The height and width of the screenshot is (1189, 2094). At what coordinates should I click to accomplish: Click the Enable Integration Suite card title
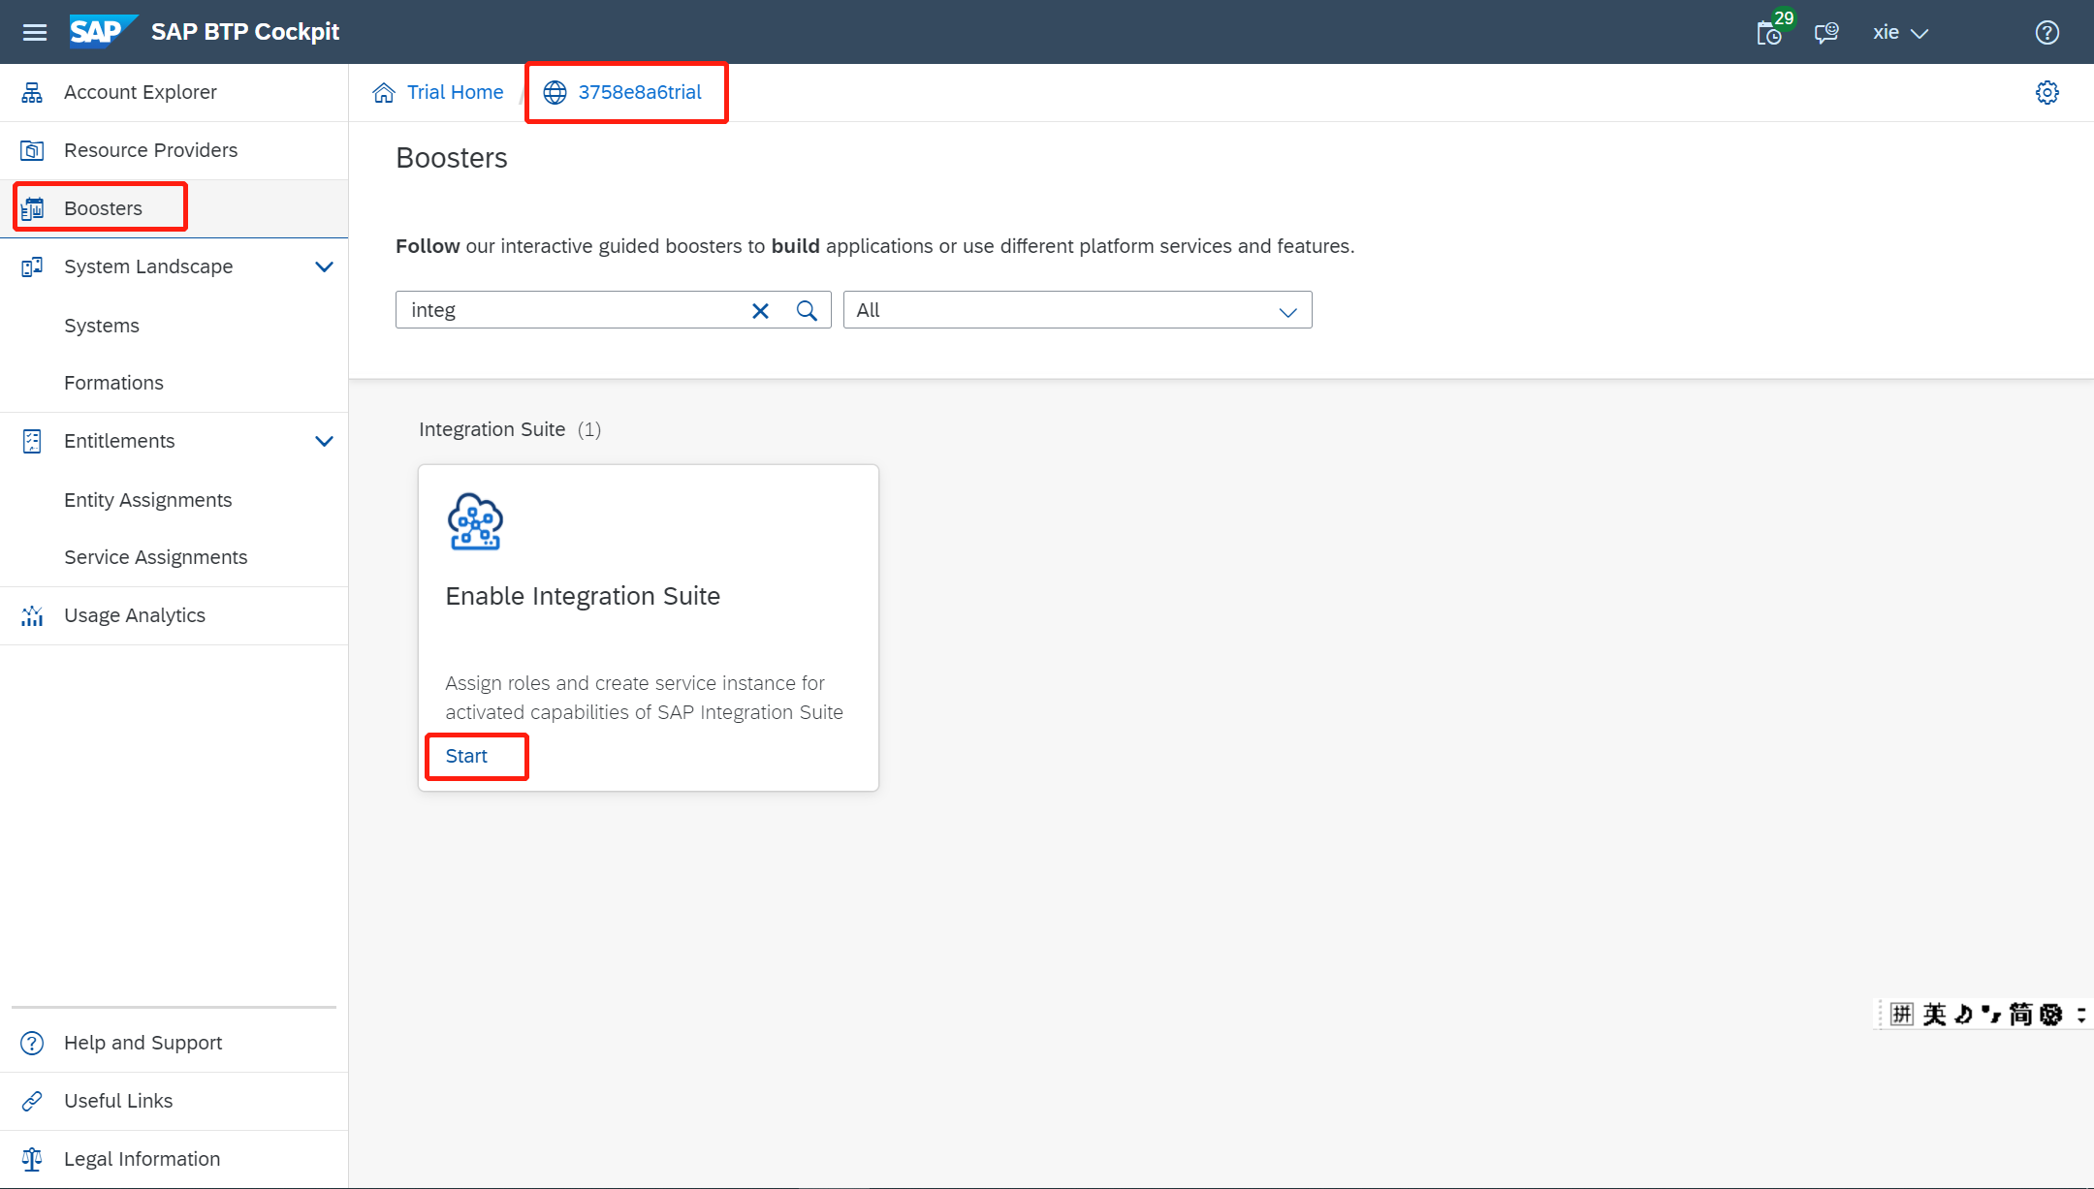583,596
